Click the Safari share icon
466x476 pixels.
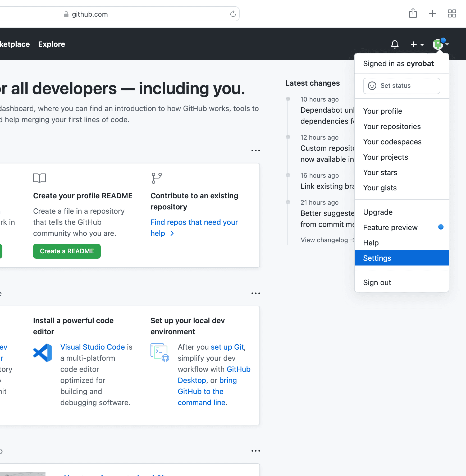coord(413,13)
